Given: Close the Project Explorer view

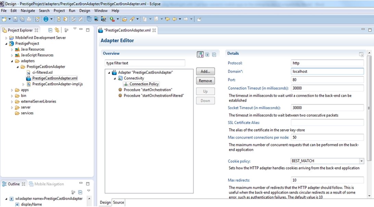Looking at the screenshot, I should 36,30.
